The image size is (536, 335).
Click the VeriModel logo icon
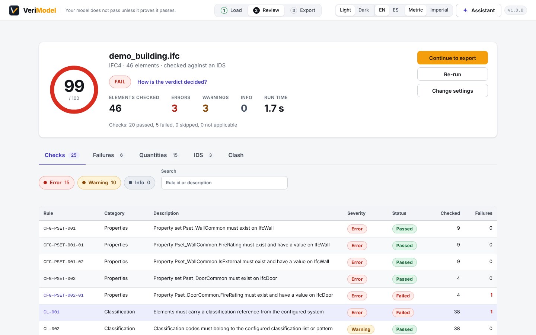click(14, 10)
